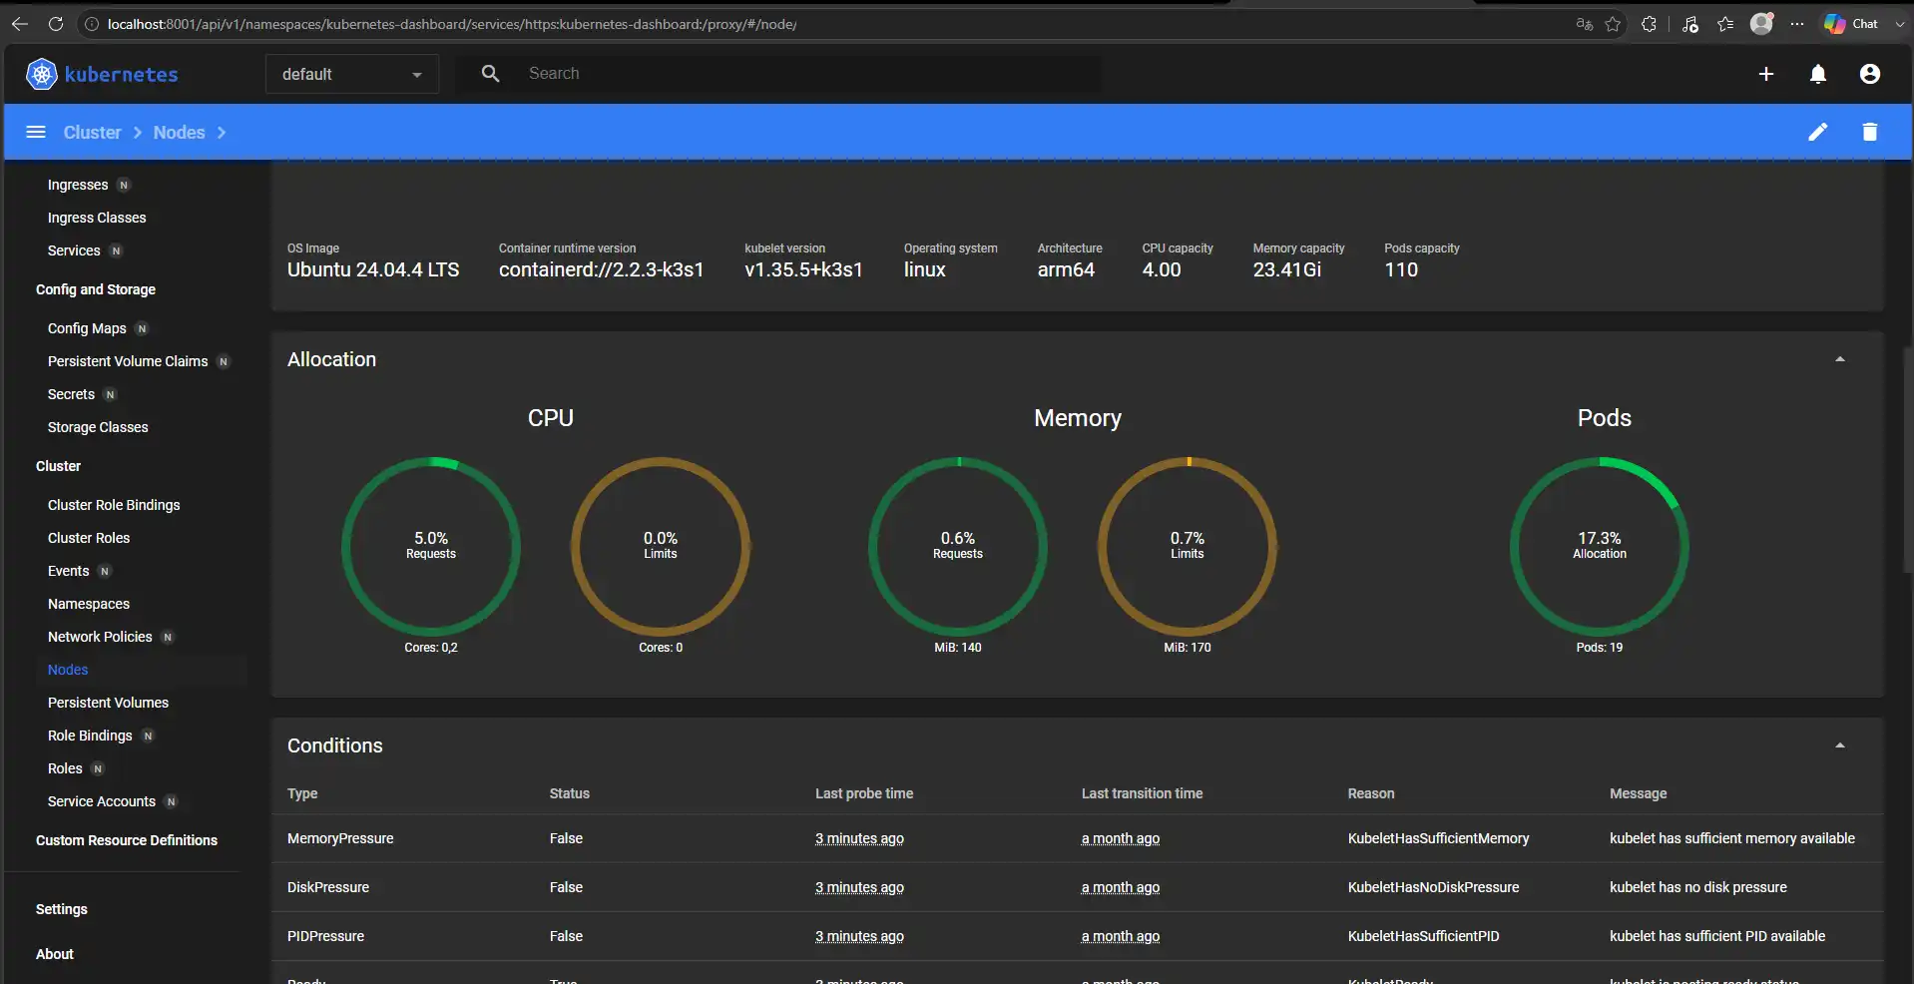Open browser profile avatar

1761,24
